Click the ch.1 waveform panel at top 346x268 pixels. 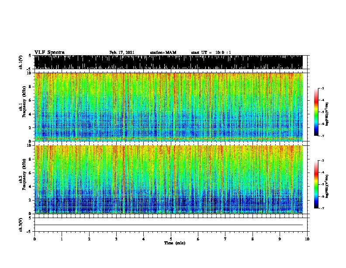pos(168,62)
